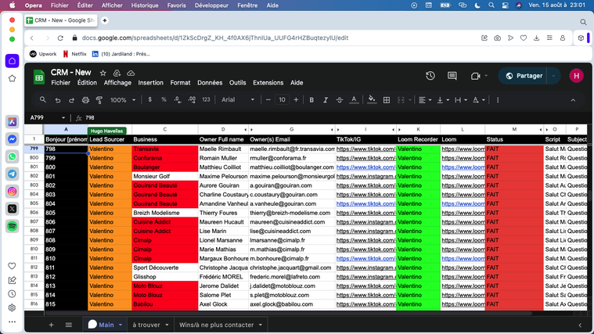594x334 pixels.
Task: Toggle italic formatting
Action: [326, 100]
